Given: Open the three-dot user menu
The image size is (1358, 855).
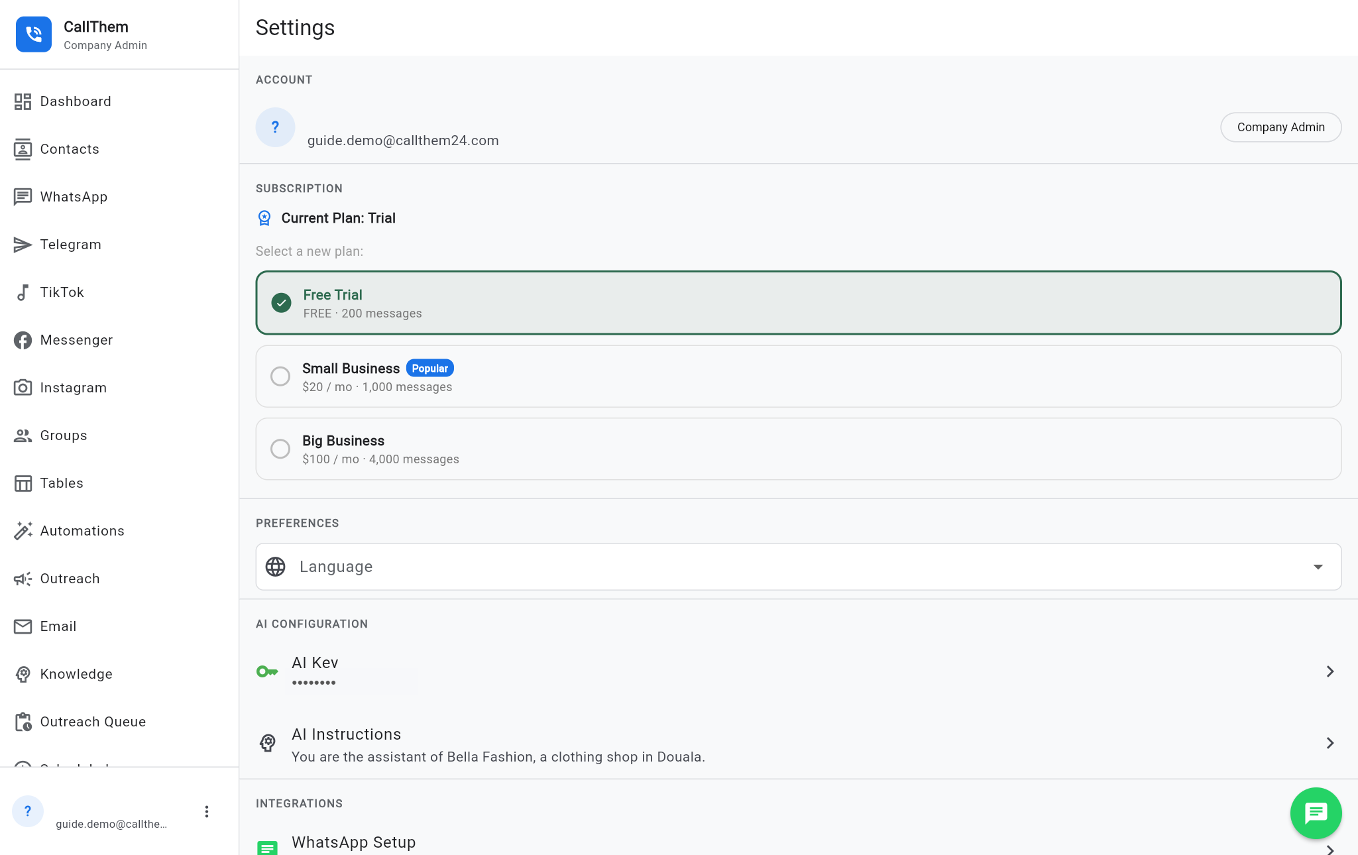Looking at the screenshot, I should coord(207,812).
